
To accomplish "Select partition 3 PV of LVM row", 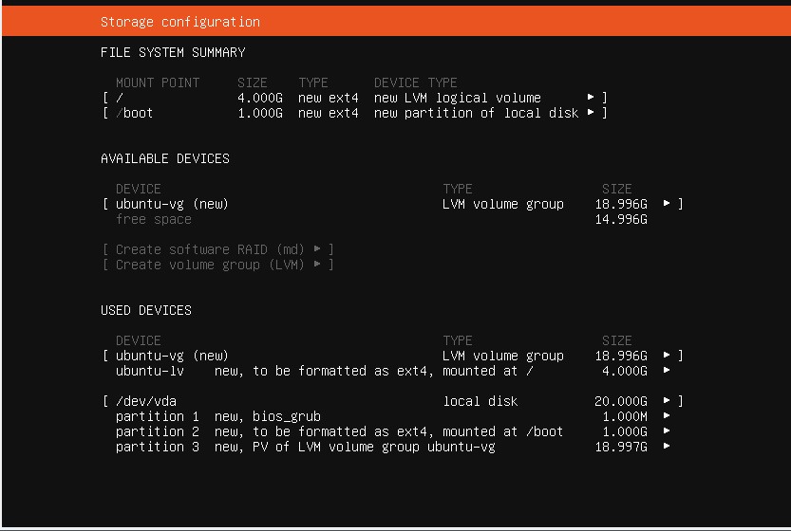I will point(305,447).
